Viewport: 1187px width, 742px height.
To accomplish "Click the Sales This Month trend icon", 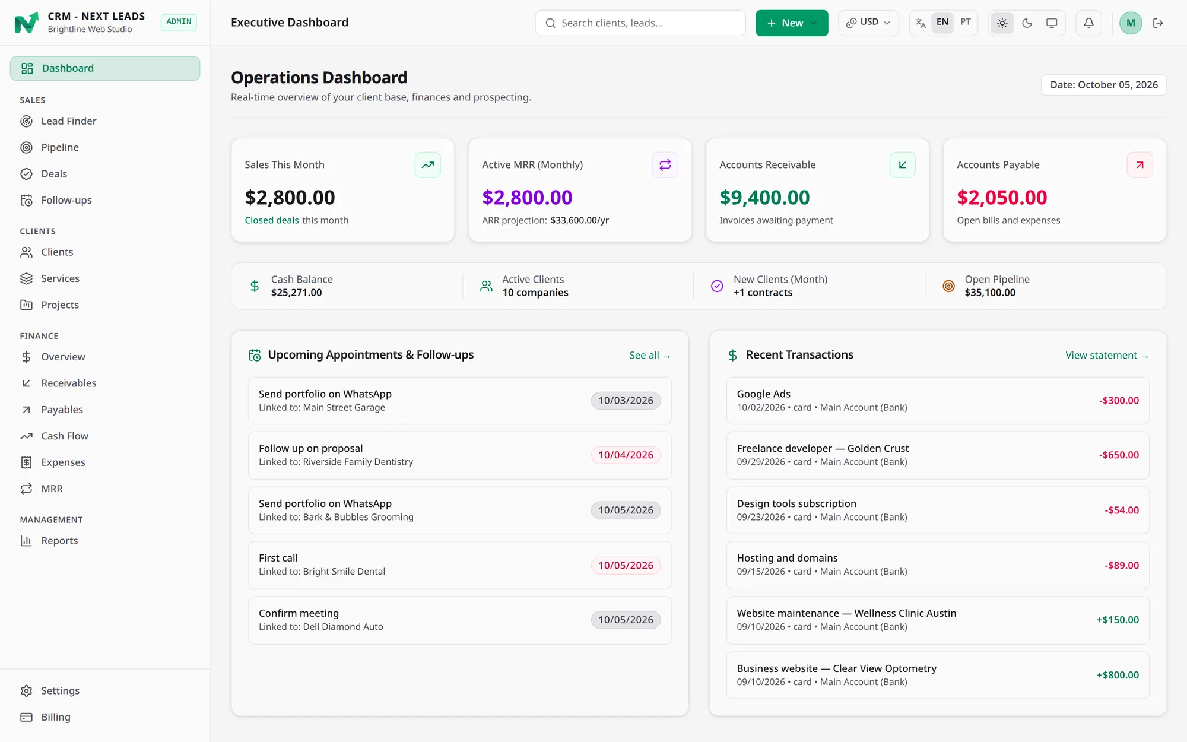I will click(427, 165).
